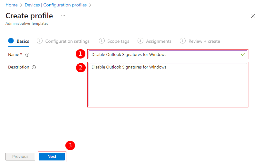Open the ellipsis more options menu

[x=63, y=16]
